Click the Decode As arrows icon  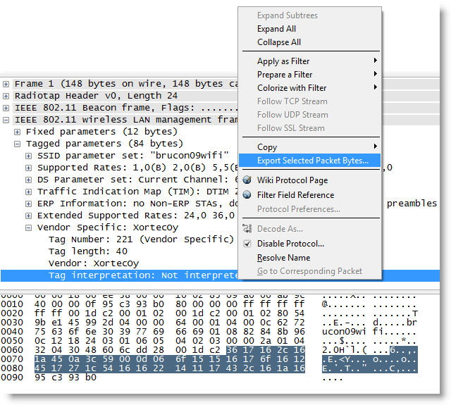point(247,228)
